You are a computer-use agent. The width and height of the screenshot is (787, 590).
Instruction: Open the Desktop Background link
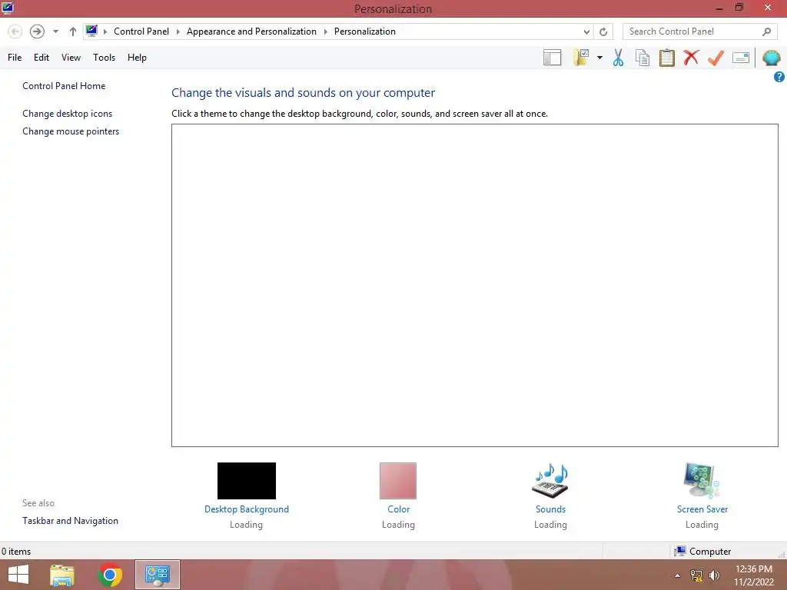[x=247, y=509]
